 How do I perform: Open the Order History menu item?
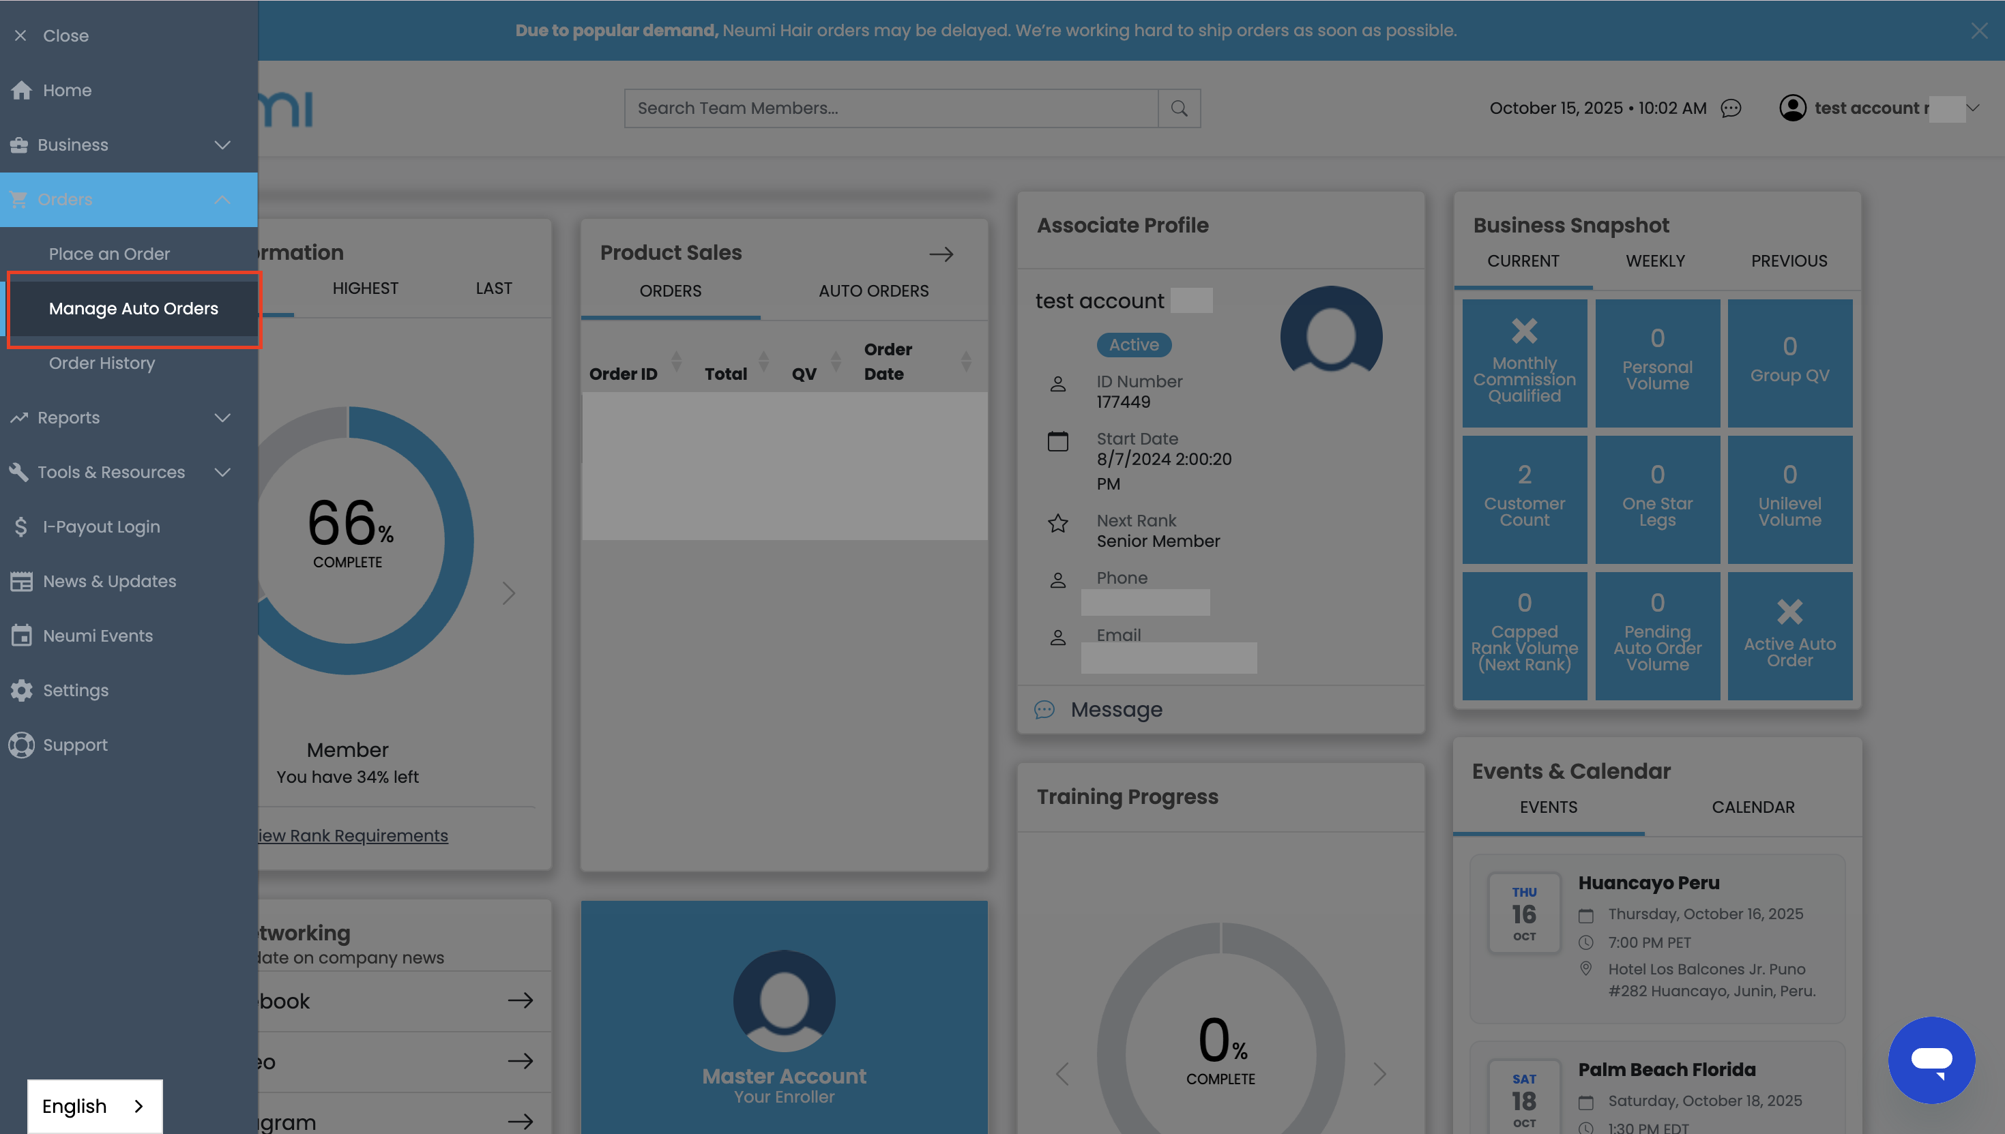coord(102,363)
